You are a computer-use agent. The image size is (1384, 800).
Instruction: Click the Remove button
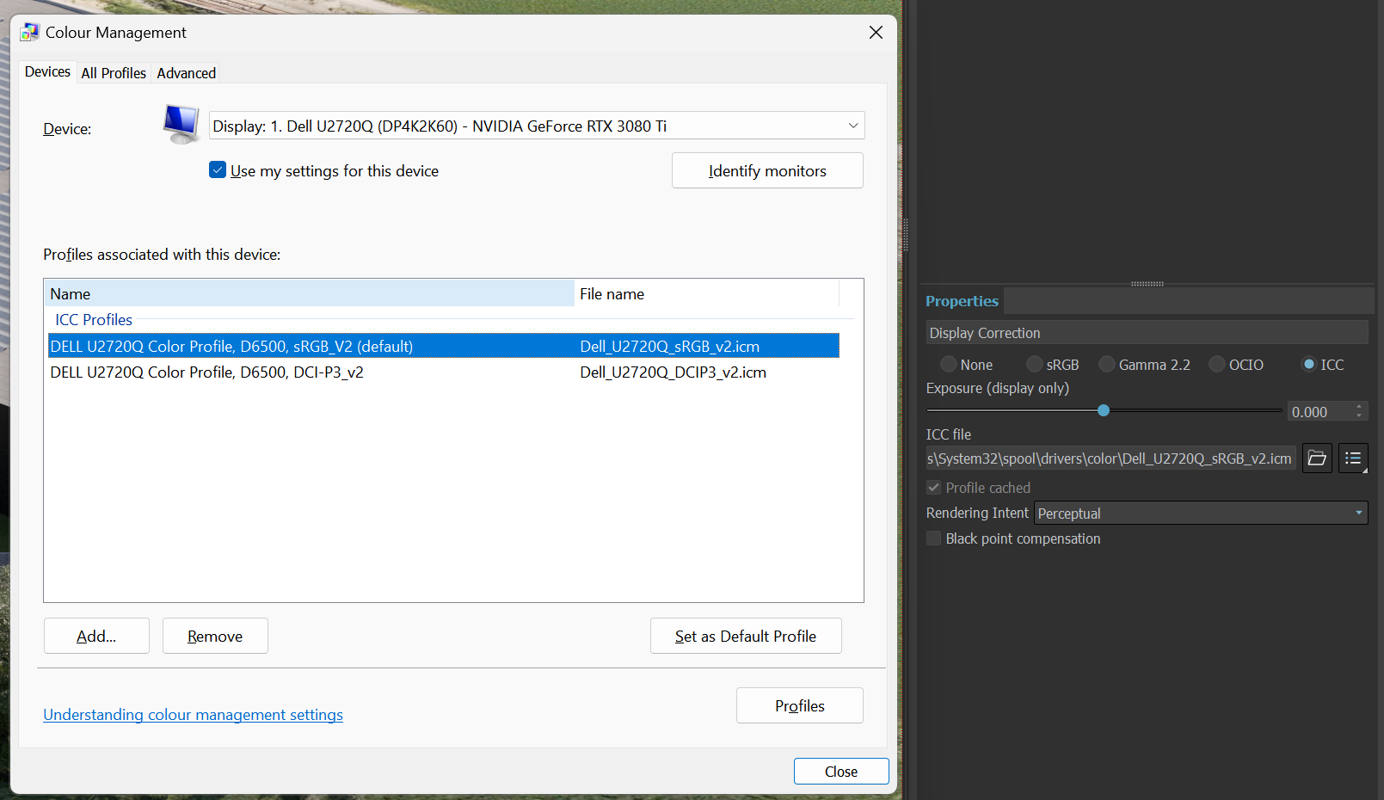click(x=215, y=636)
